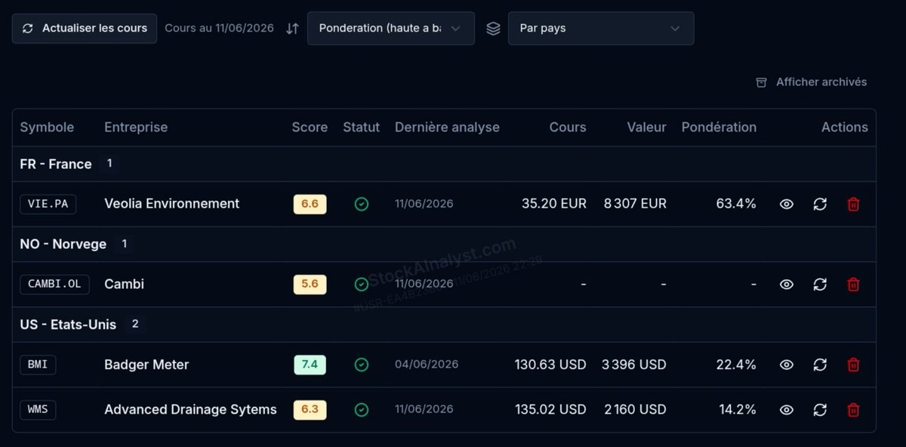Sort by the Score column header
This screenshot has height=447, width=906.
pyautogui.click(x=310, y=127)
